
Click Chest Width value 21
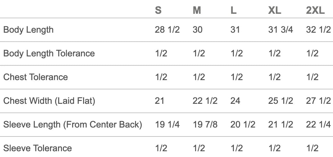click(159, 101)
